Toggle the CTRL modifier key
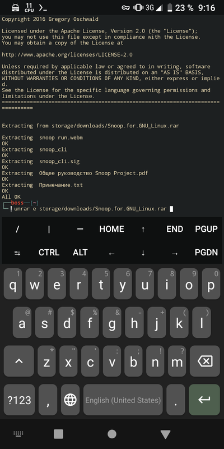The height and width of the screenshot is (449, 224). [49, 253]
